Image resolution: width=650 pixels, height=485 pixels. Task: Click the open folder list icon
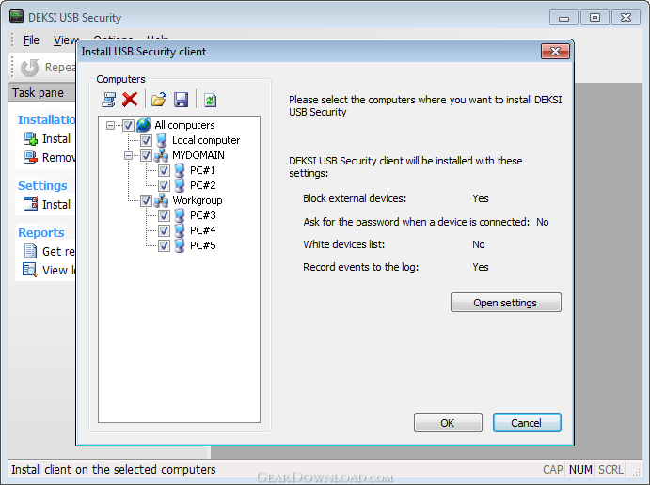[x=158, y=100]
